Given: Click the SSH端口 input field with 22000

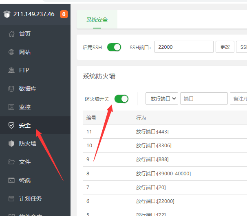Looking at the screenshot, I should coord(184,47).
